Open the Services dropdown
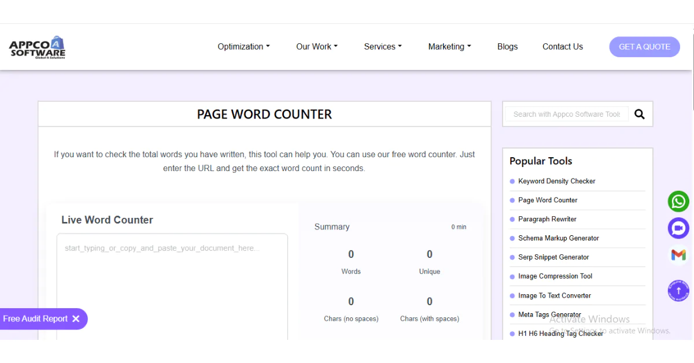Screen dimensions: 694x363 click(382, 46)
